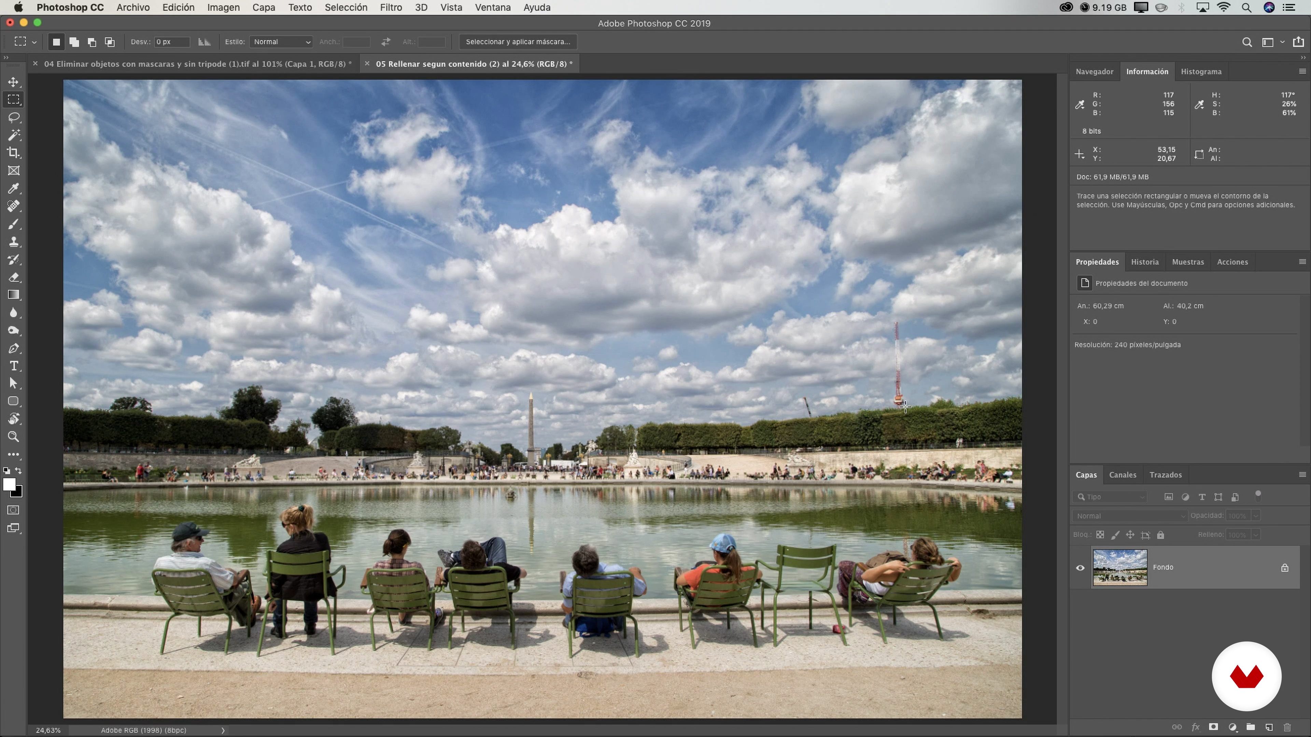Click the foreground color swatch

tap(9, 485)
